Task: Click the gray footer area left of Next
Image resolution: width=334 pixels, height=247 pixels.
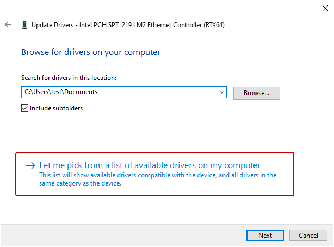Action: (120, 235)
